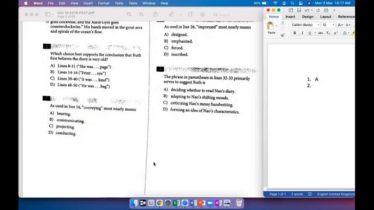Click 'Page 1 of 1' in Word status bar
The image size is (374, 210).
[278, 194]
